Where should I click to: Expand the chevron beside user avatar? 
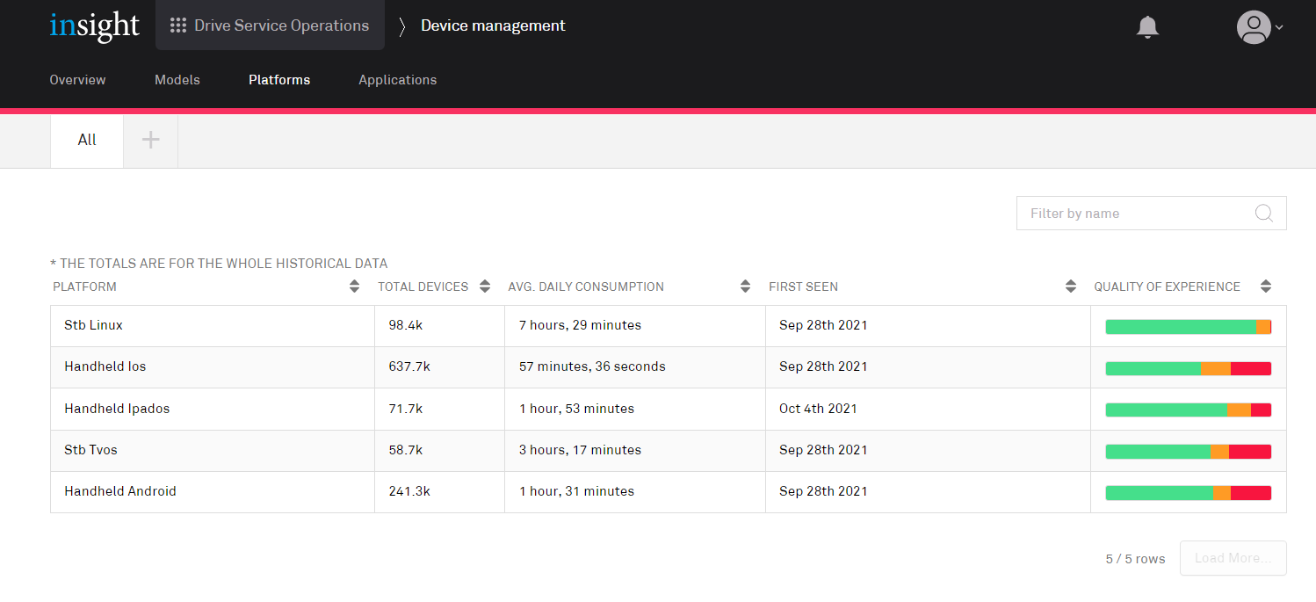(1279, 27)
